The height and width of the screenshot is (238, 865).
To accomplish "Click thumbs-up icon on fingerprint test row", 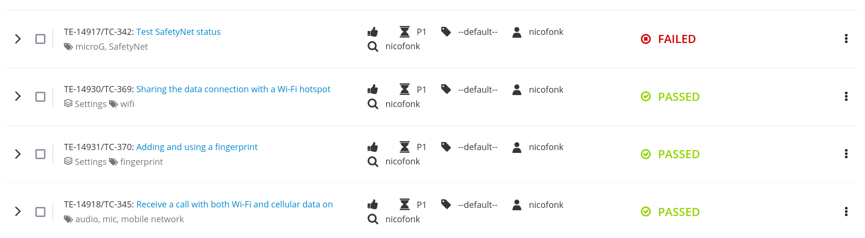I will click(373, 147).
